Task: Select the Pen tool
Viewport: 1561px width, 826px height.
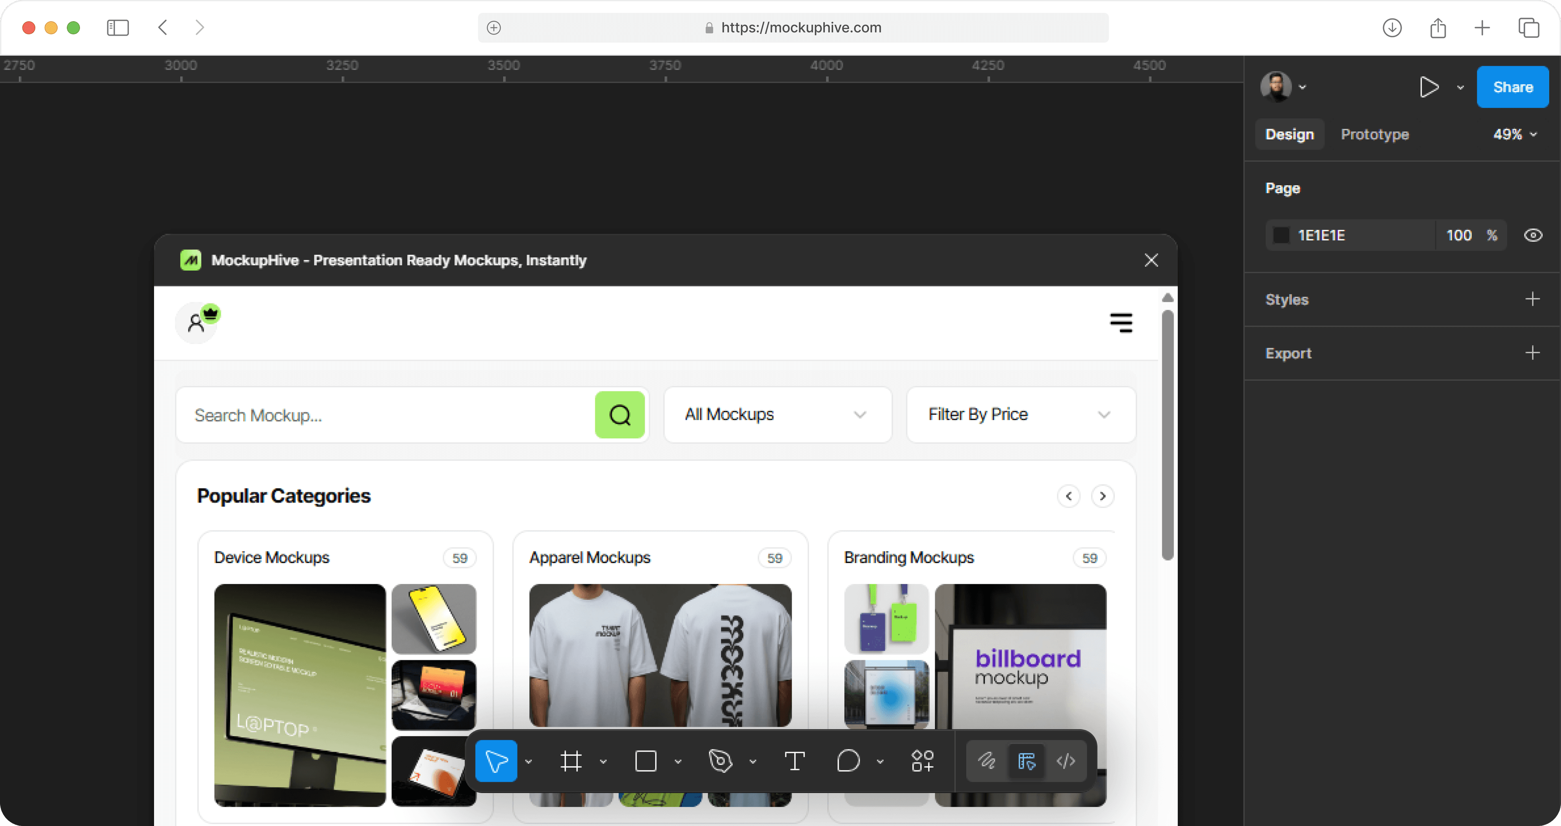Action: 720,761
